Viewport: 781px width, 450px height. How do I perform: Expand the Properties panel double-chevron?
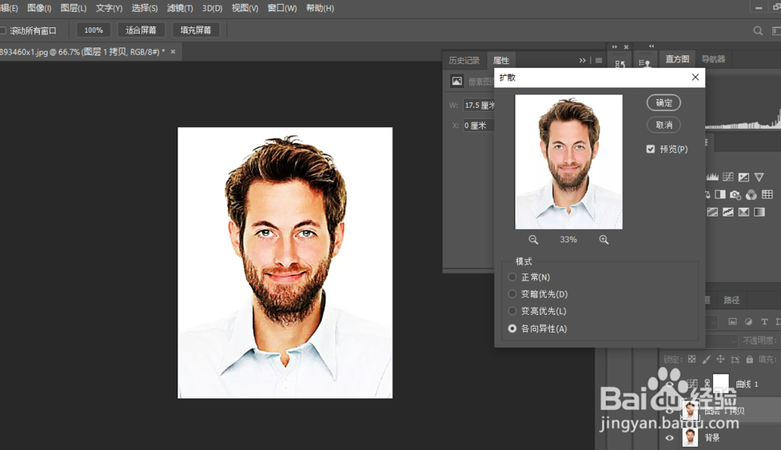[583, 60]
